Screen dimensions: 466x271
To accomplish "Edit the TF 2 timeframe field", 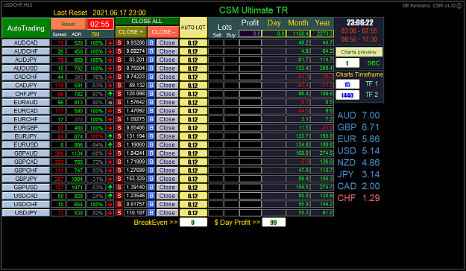I will pos(347,95).
